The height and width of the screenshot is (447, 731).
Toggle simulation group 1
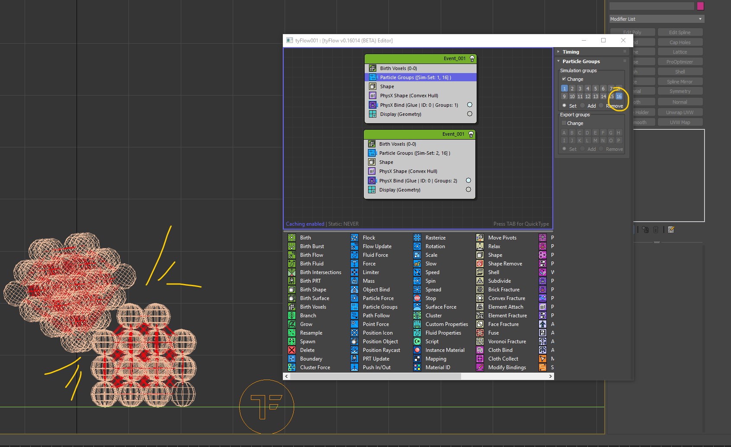[564, 89]
